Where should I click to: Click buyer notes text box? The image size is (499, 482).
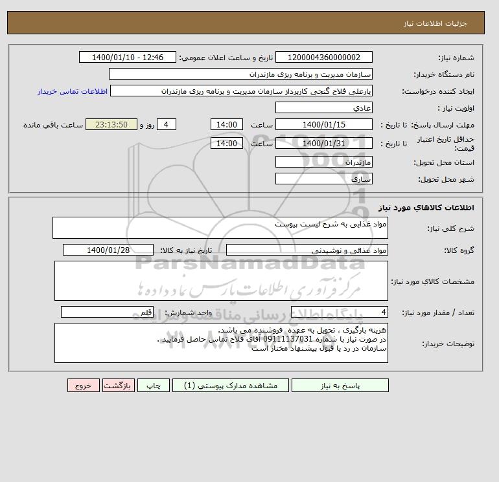pyautogui.click(x=221, y=343)
